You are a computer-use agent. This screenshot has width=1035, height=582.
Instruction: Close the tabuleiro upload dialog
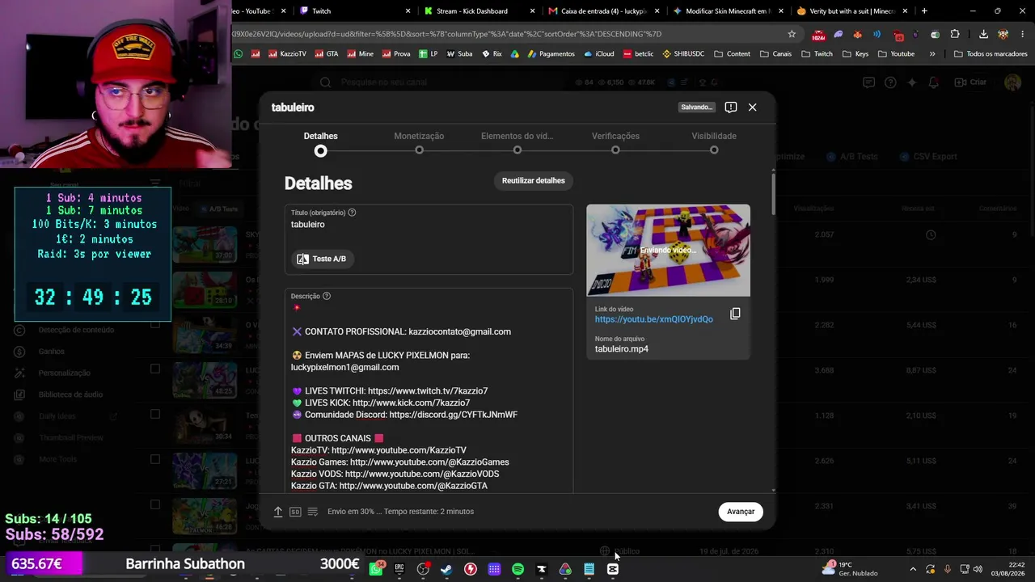[752, 107]
